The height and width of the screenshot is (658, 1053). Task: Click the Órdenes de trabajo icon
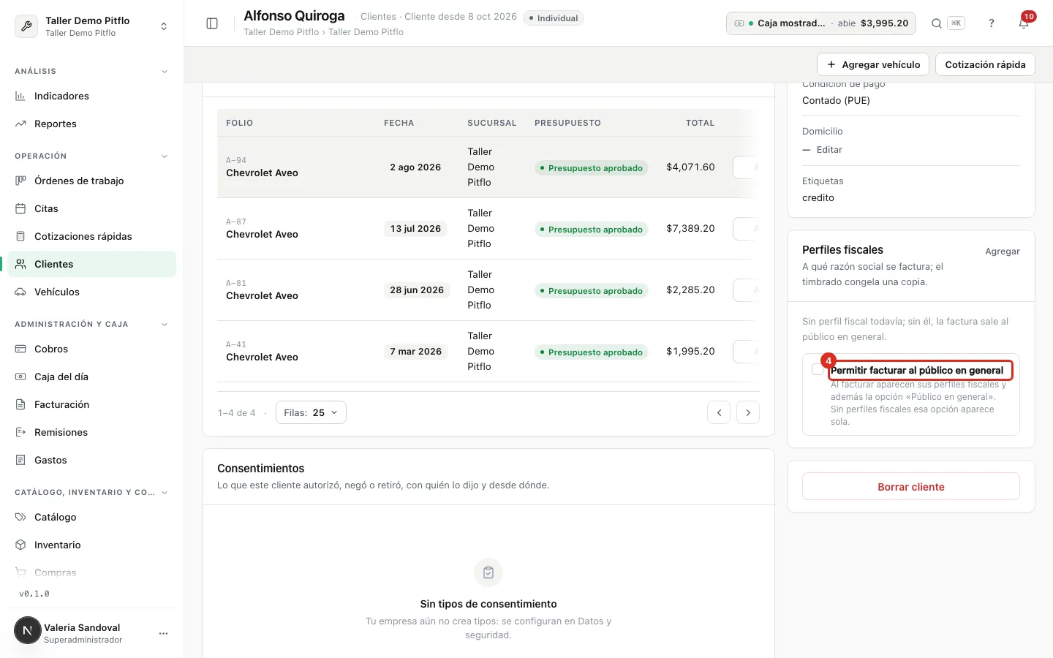coord(20,181)
